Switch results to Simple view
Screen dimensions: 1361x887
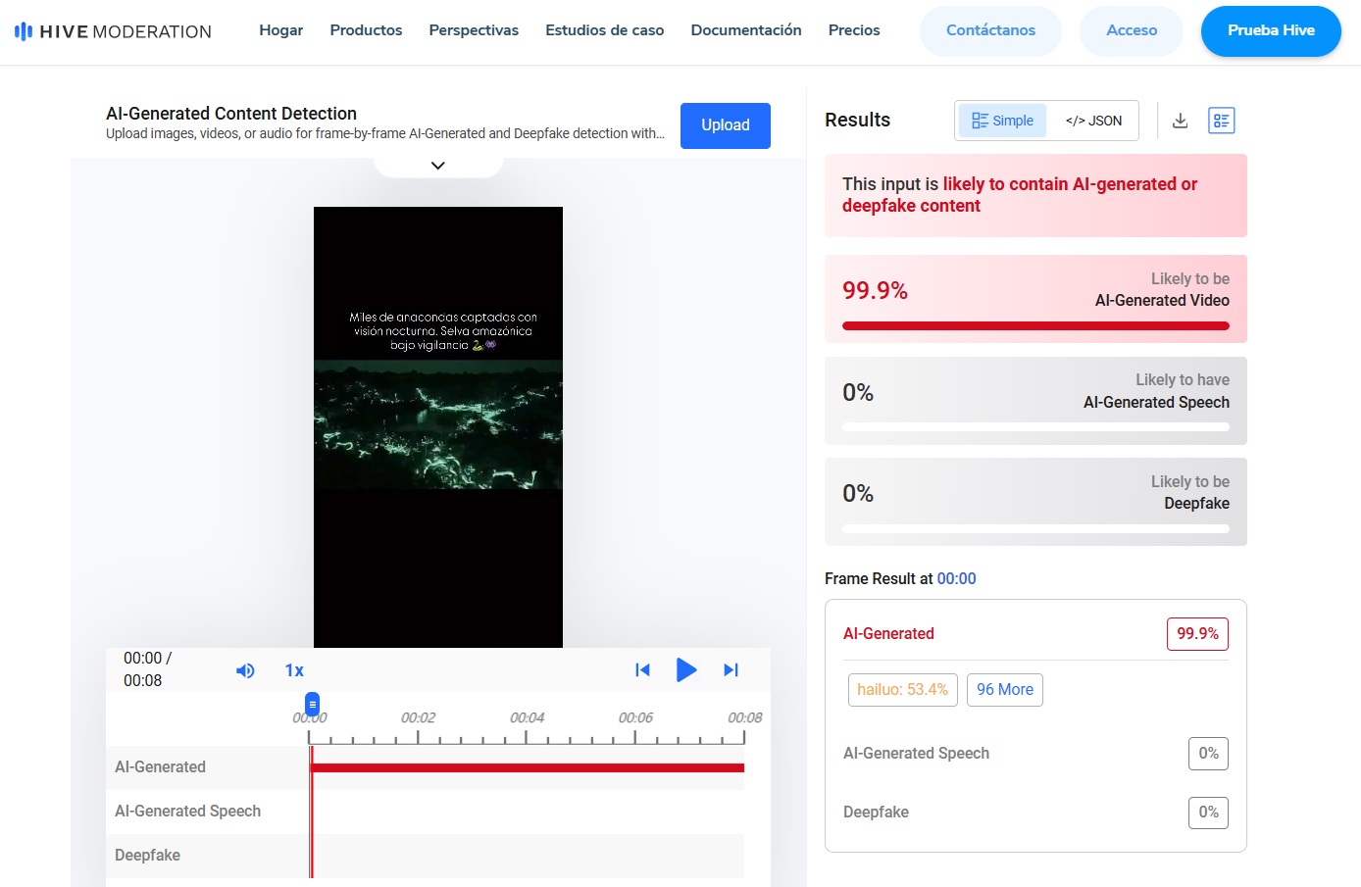pos(1002,121)
